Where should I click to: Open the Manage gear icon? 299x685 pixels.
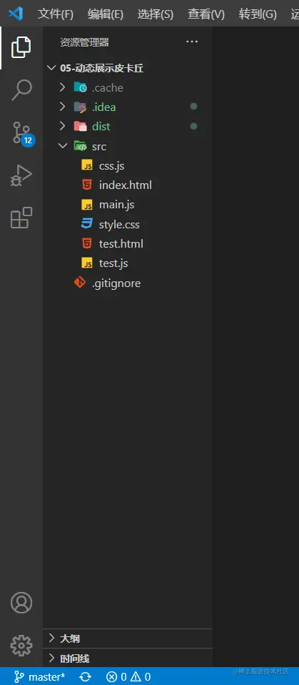(x=21, y=645)
